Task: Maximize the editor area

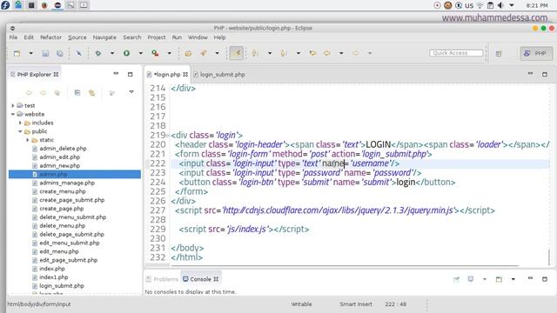Action: pyautogui.click(x=545, y=74)
